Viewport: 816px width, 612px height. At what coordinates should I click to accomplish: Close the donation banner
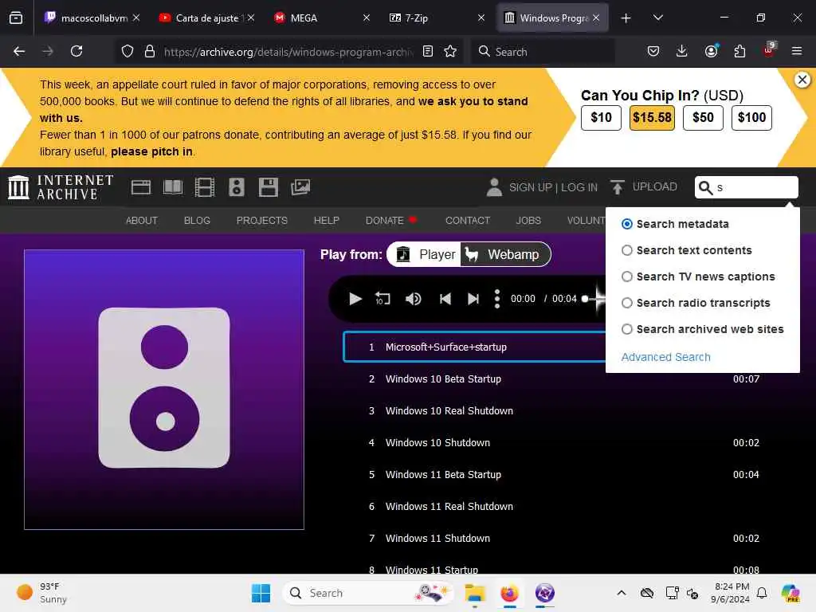pyautogui.click(x=802, y=80)
